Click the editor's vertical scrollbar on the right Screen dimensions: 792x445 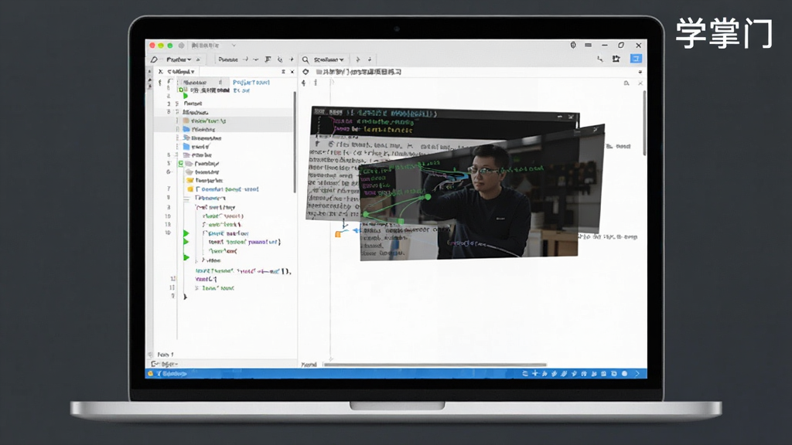pyautogui.click(x=644, y=123)
